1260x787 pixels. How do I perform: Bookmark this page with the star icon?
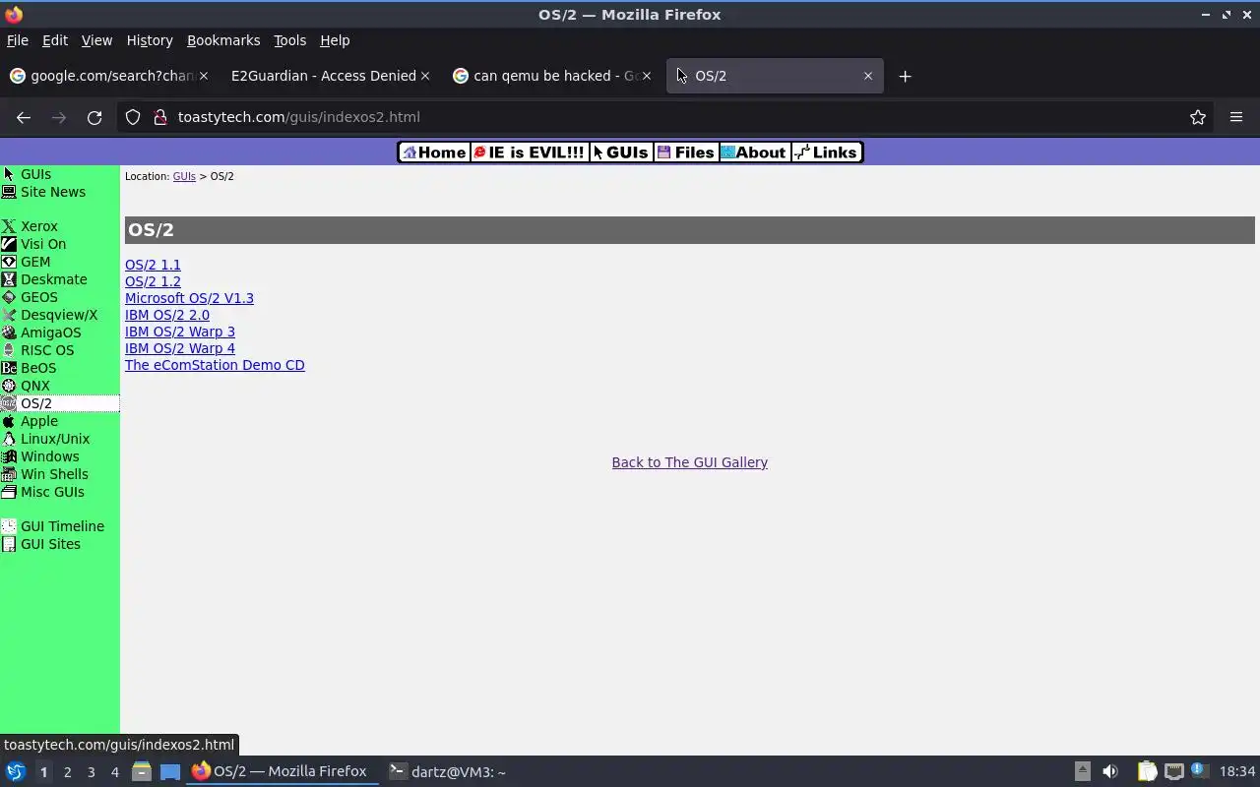(1198, 117)
